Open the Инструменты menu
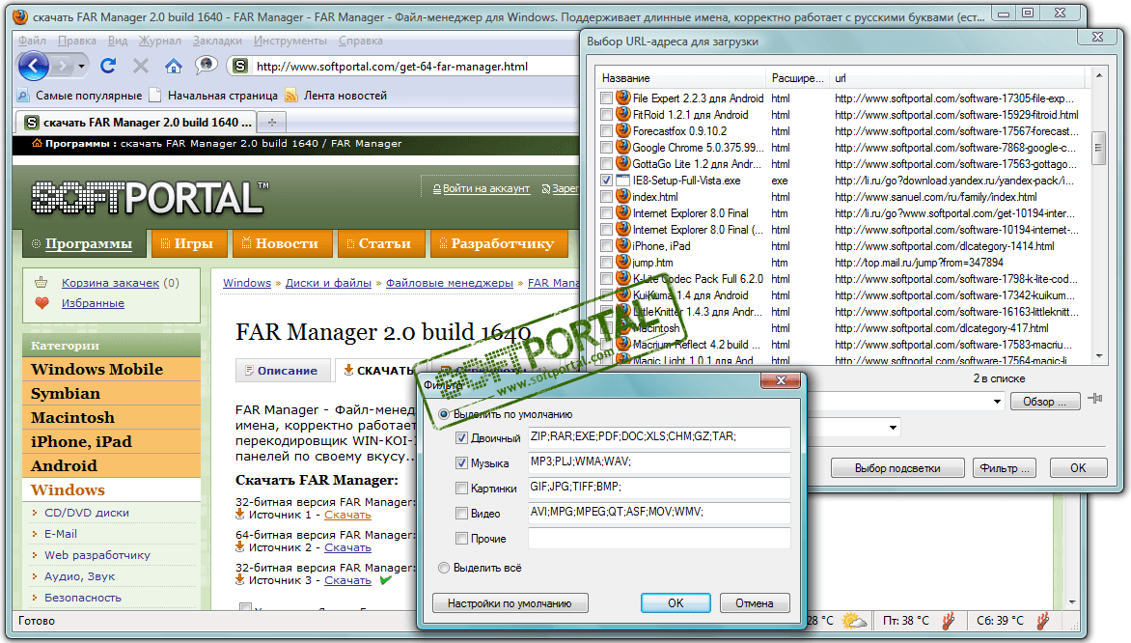 click(x=290, y=42)
